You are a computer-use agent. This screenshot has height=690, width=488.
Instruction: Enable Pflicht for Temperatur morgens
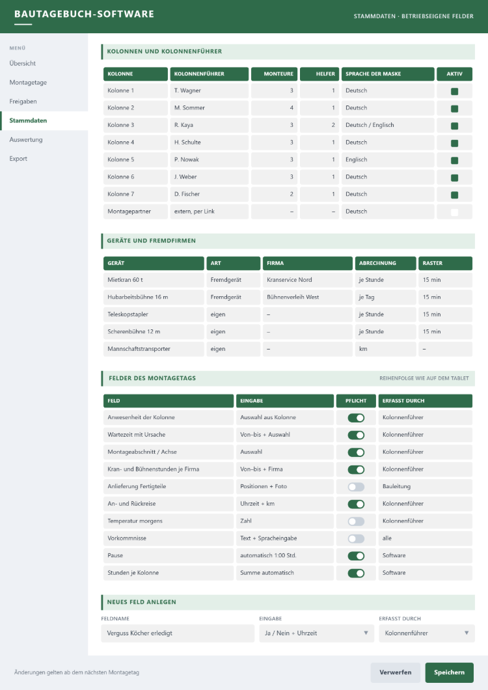pos(356,521)
